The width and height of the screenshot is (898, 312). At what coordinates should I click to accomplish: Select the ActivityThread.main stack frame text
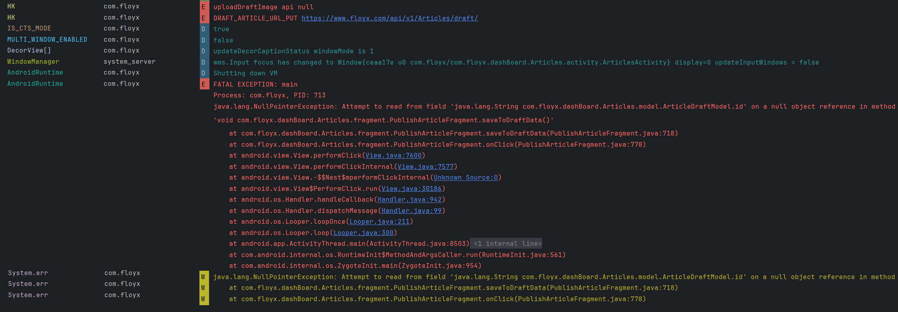pos(349,244)
